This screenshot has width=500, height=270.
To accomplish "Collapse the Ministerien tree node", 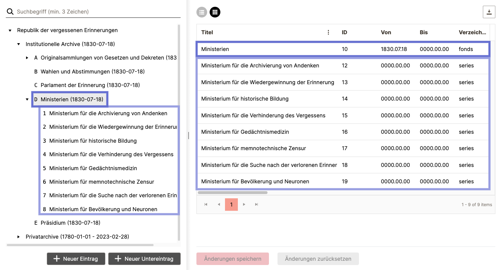I will point(27,100).
